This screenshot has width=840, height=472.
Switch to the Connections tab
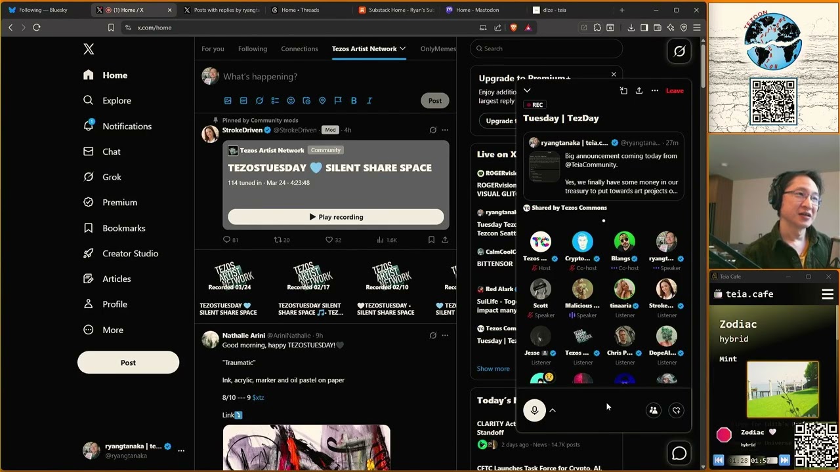[299, 49]
